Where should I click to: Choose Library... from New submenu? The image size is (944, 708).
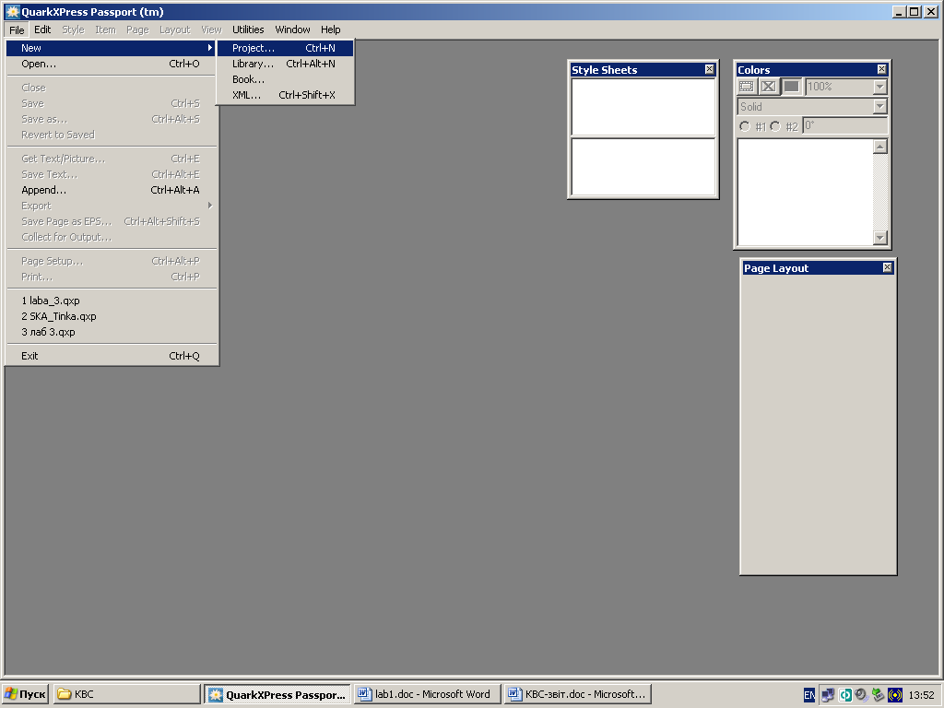point(286,64)
